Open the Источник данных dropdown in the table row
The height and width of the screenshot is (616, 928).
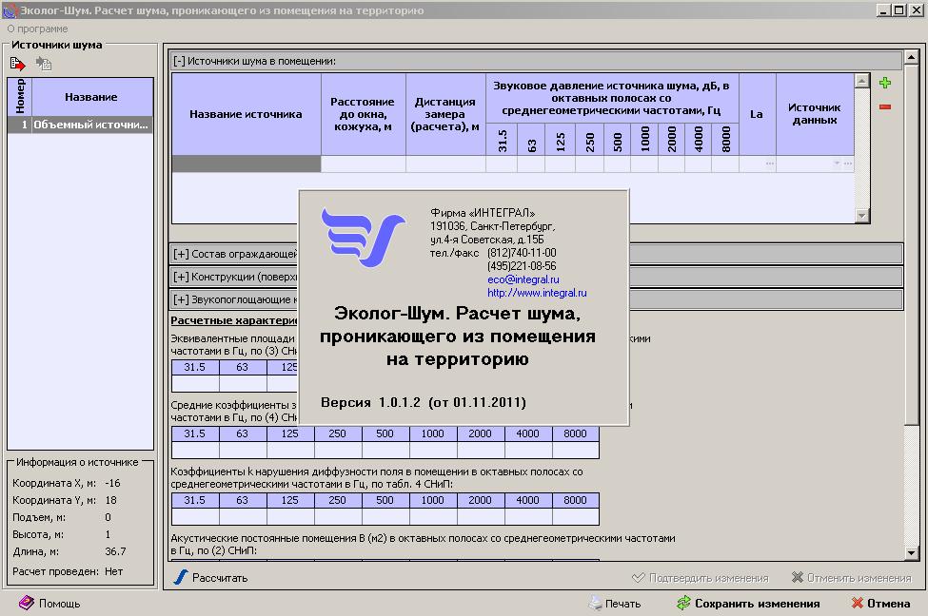[x=837, y=164]
